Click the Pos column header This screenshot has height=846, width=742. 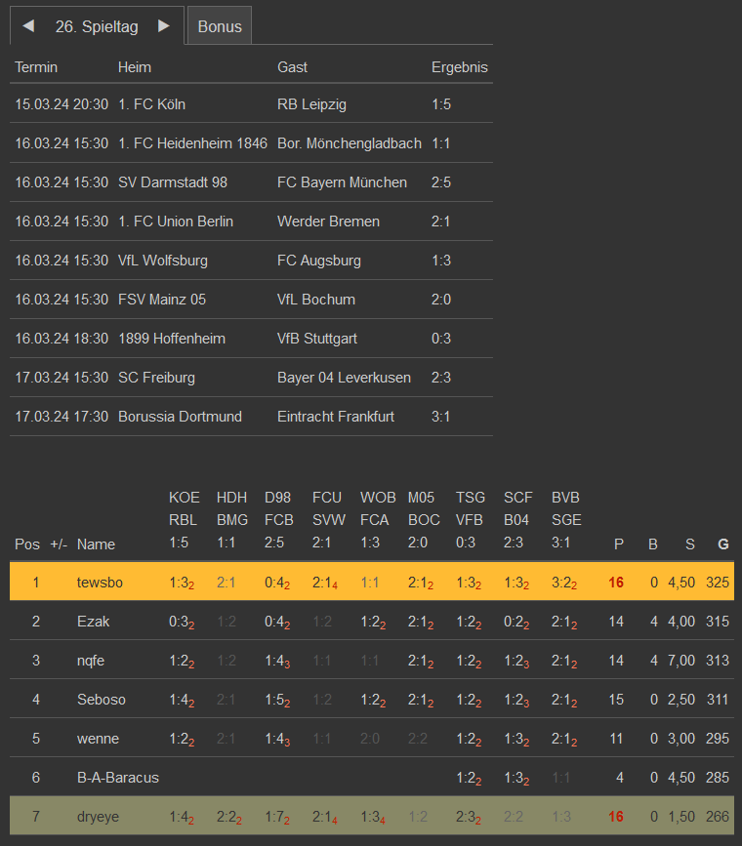[x=26, y=544]
